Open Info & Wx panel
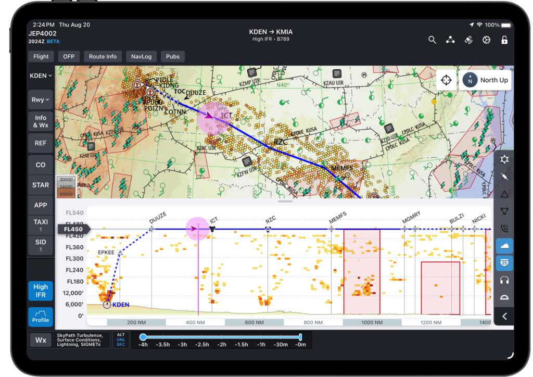This screenshot has height=377, width=533. pos(41,121)
